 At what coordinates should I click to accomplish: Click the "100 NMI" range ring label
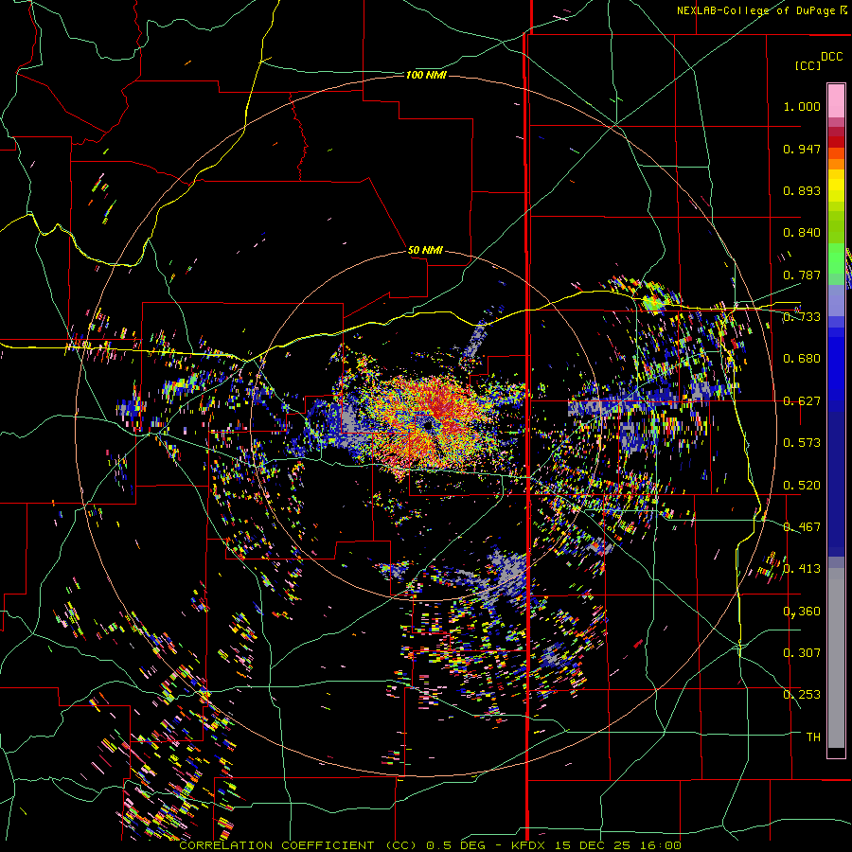[425, 75]
